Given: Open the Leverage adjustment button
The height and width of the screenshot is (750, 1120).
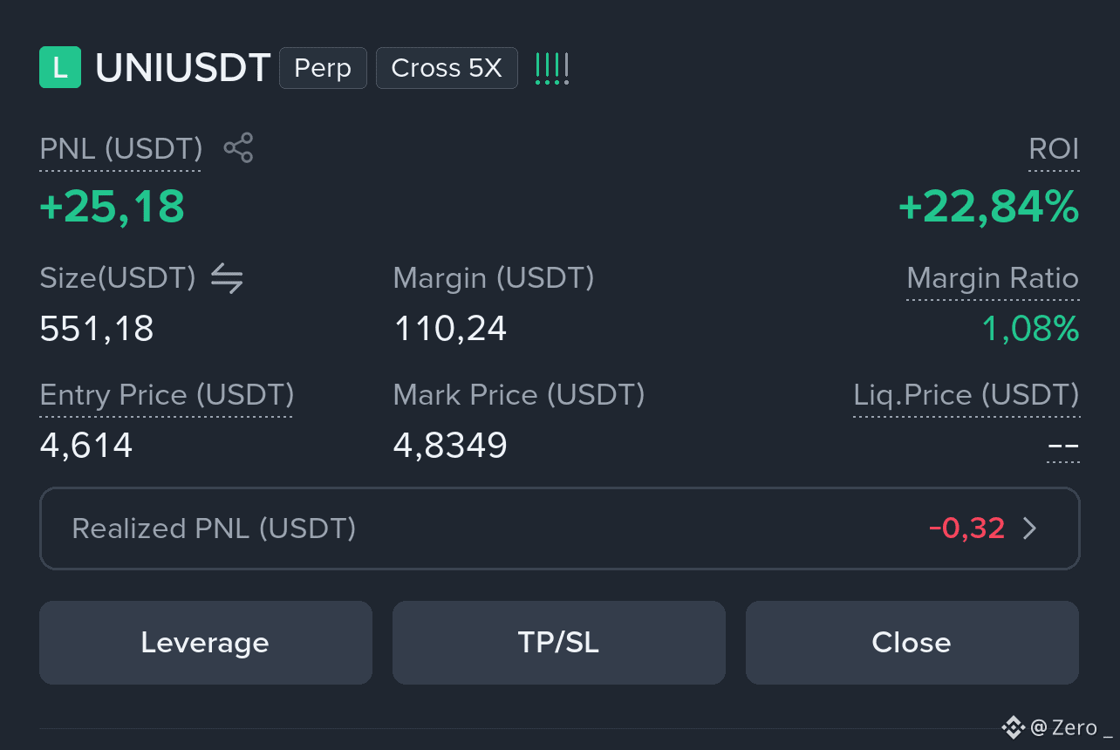Looking at the screenshot, I should (206, 643).
